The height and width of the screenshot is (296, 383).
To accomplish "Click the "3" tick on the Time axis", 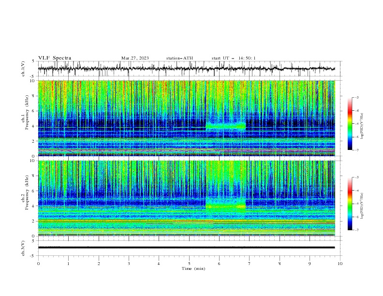I will [x=129, y=264].
